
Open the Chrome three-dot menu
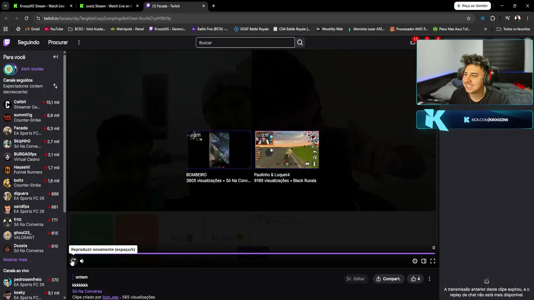[x=527, y=18]
